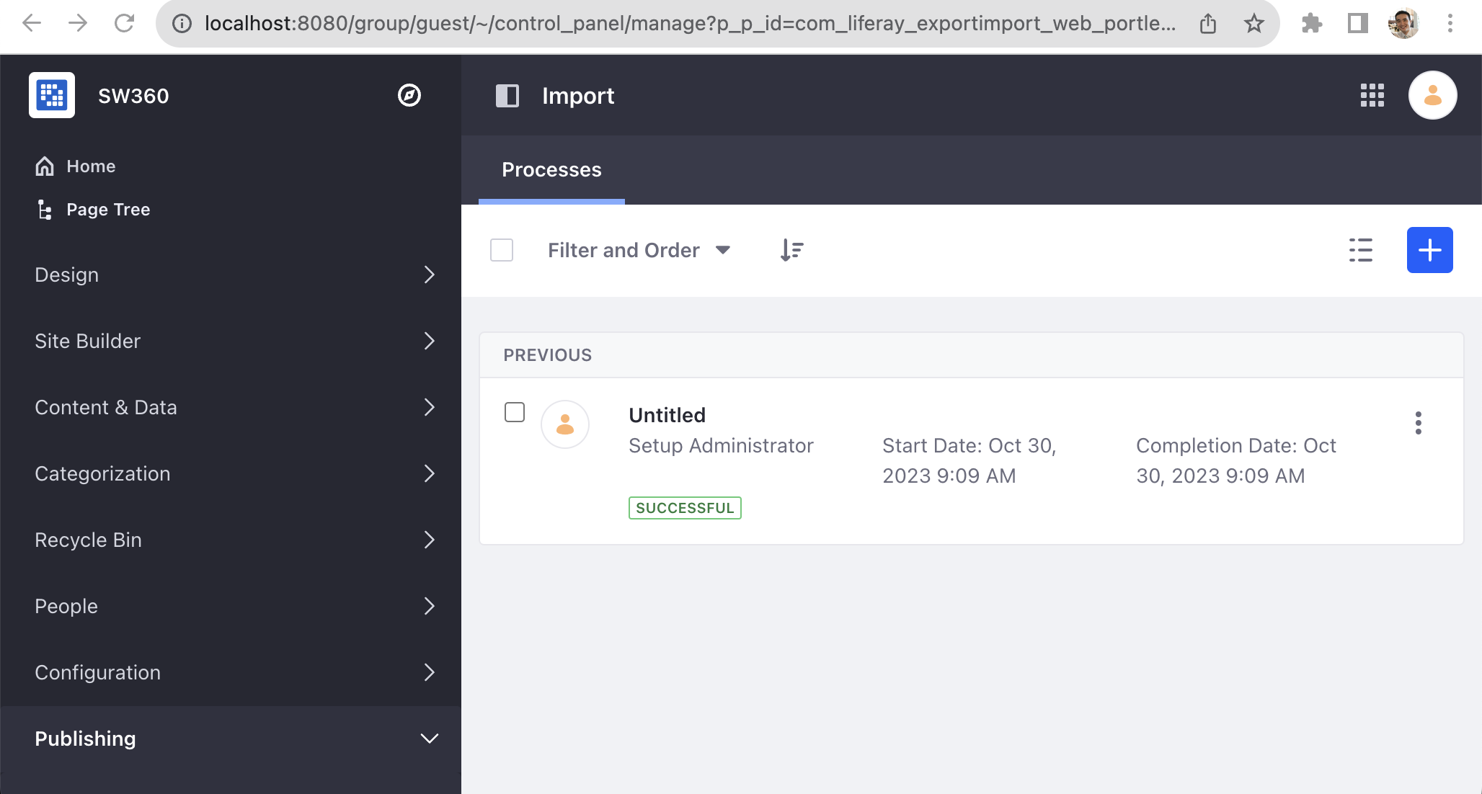Open the user avatar account menu

(x=1432, y=95)
